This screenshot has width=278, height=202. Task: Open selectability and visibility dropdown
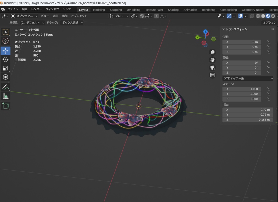point(221,16)
